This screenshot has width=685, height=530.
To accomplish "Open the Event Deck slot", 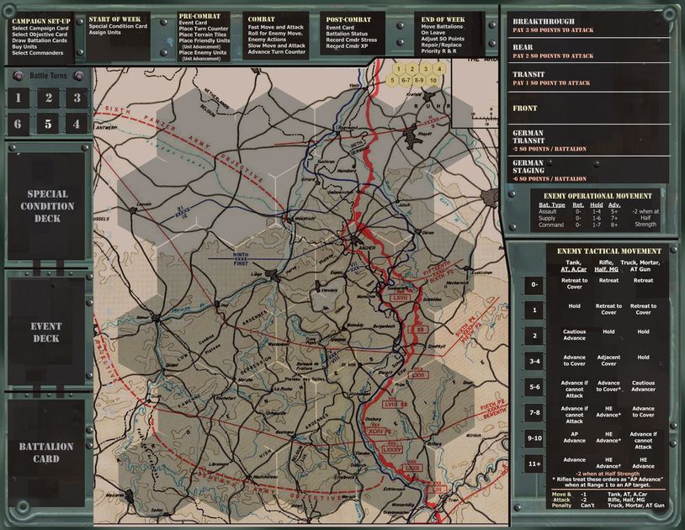I will [46, 332].
